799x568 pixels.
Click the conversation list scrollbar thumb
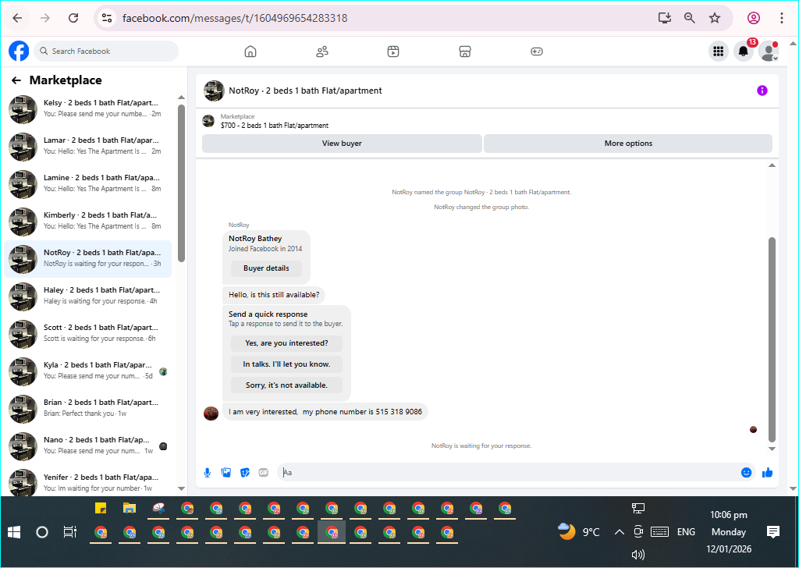point(181,183)
